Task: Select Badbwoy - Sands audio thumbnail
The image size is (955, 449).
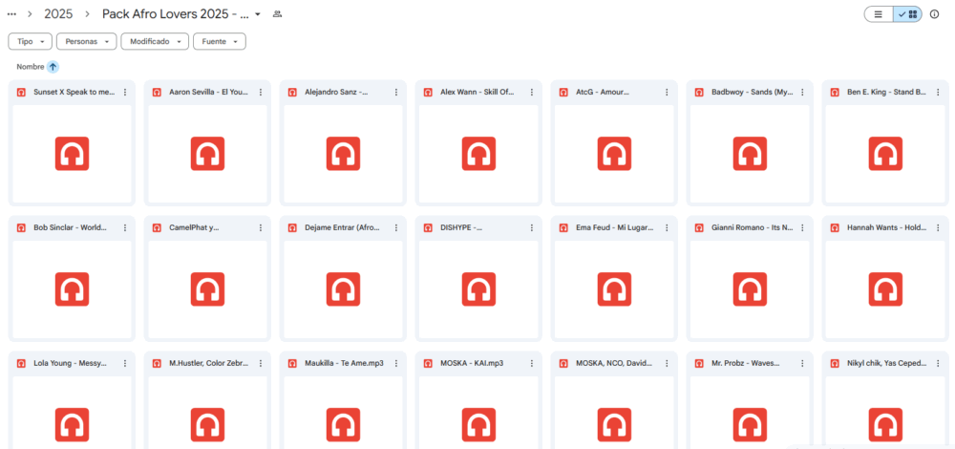Action: tap(750, 154)
